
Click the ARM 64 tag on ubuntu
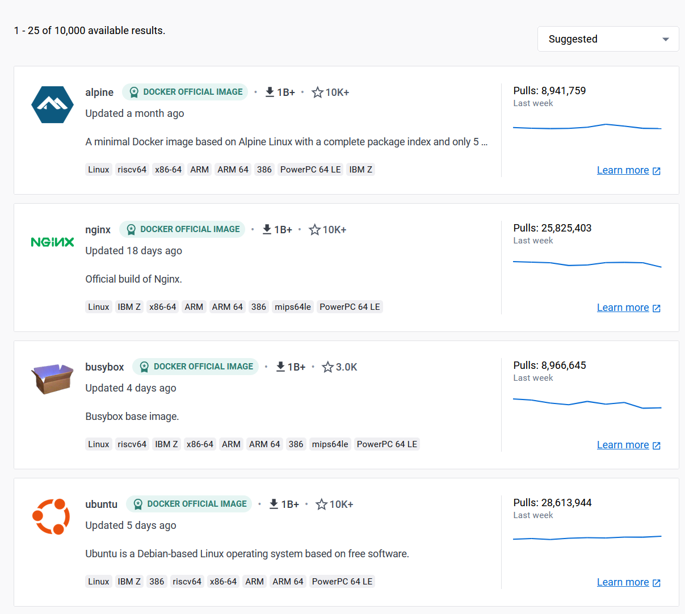click(288, 582)
